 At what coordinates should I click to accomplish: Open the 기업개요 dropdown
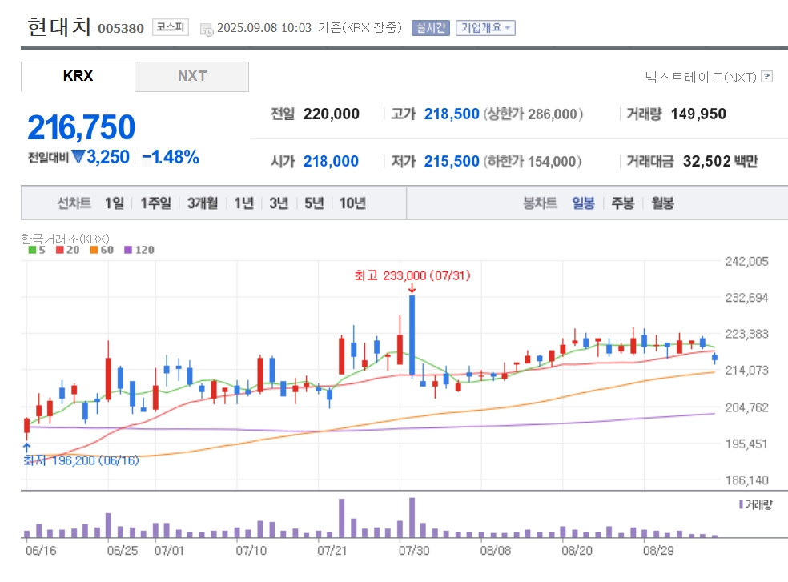tap(485, 28)
